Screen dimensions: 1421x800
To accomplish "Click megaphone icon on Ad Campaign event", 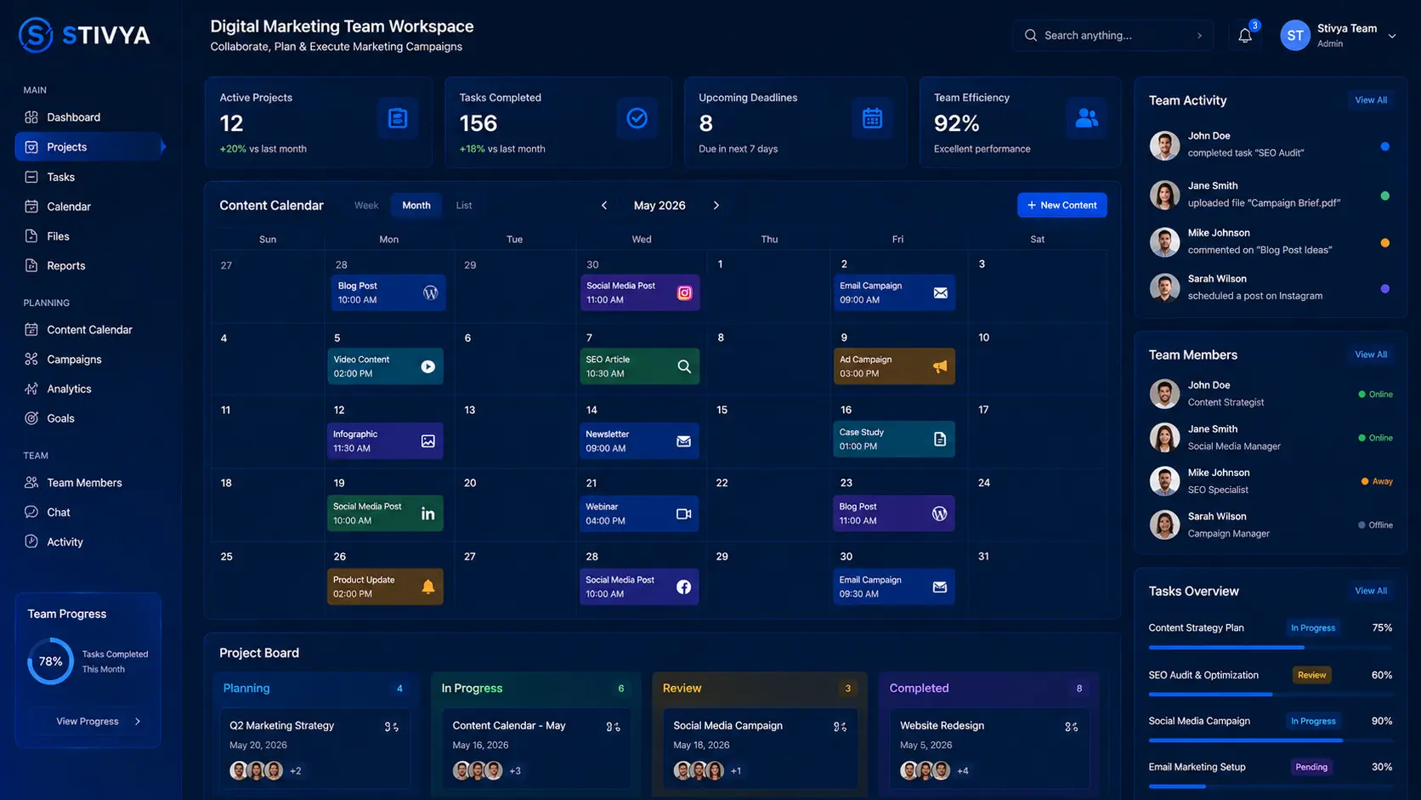I will tap(940, 366).
